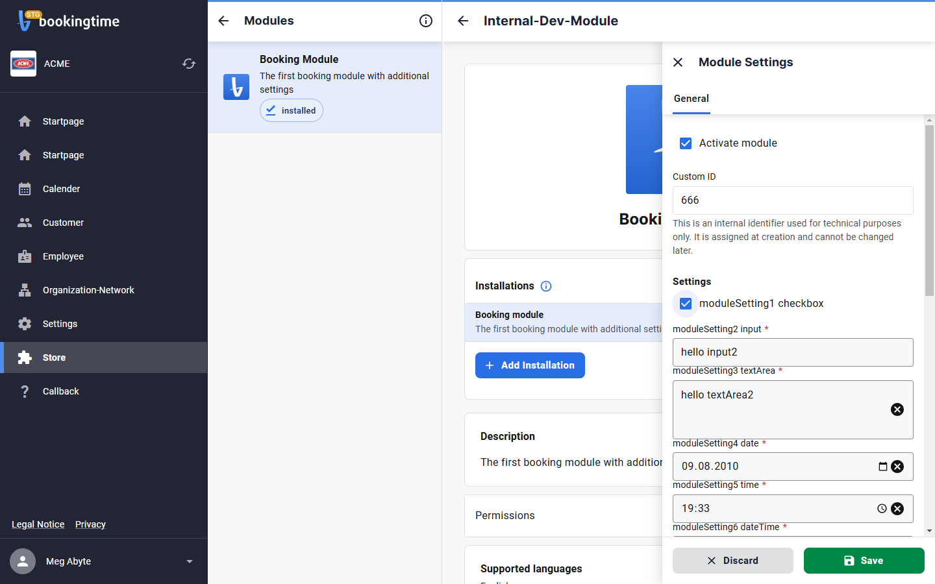Click the bookingtime logo
935x584 pixels.
point(69,21)
